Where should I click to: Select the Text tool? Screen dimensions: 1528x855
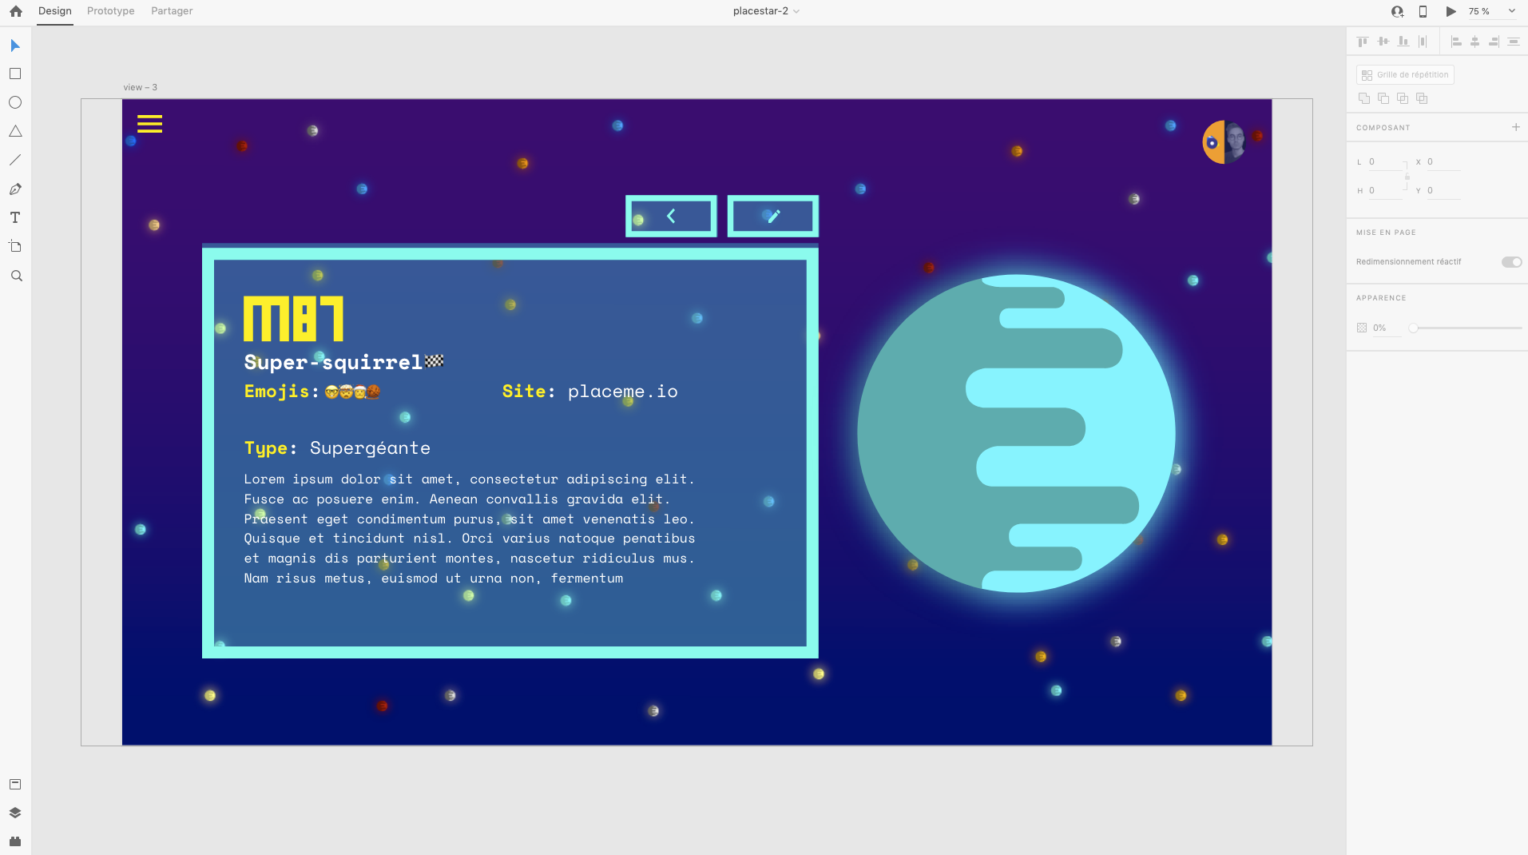[x=15, y=217]
